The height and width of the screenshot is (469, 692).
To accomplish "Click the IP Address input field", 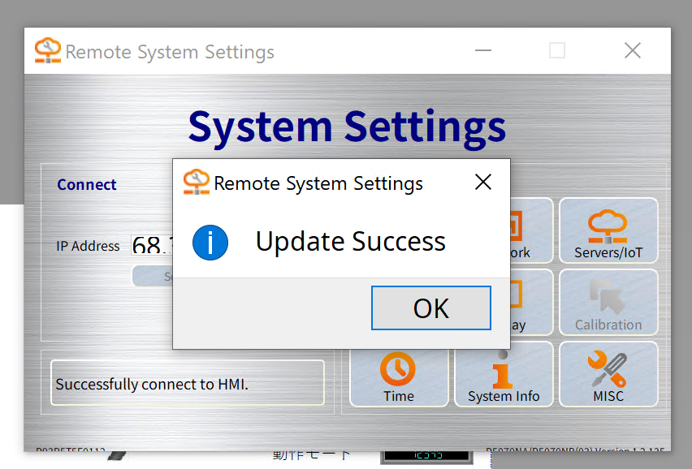I will click(x=151, y=245).
